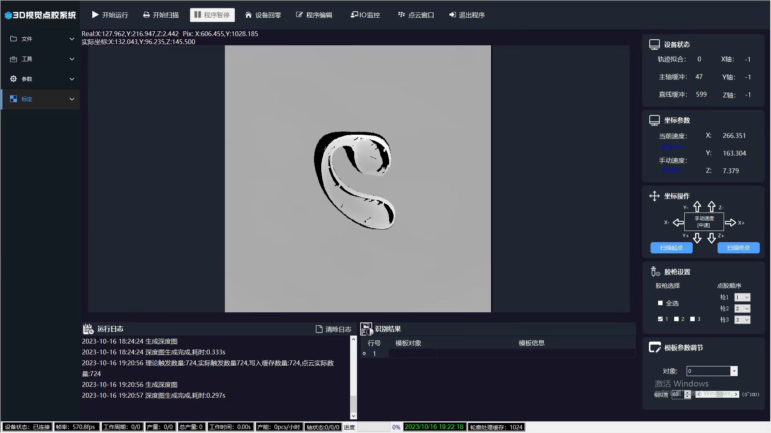Open the 枪1 dispensing order dropdown
The height and width of the screenshot is (433, 771).
tap(742, 297)
